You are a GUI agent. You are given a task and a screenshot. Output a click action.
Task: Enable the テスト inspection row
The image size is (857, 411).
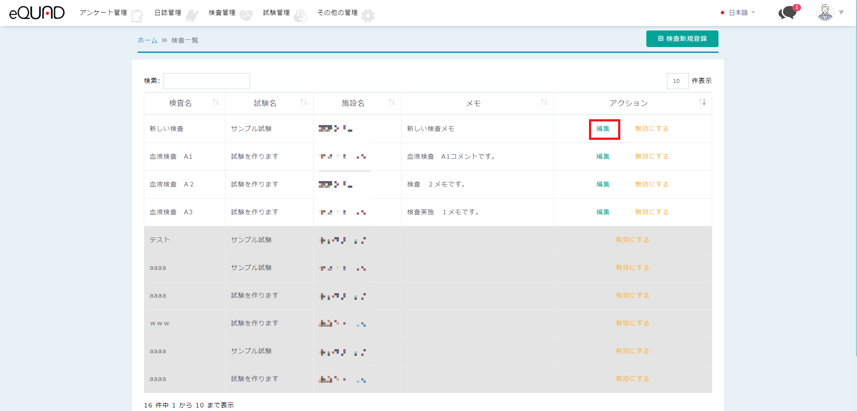[632, 240]
